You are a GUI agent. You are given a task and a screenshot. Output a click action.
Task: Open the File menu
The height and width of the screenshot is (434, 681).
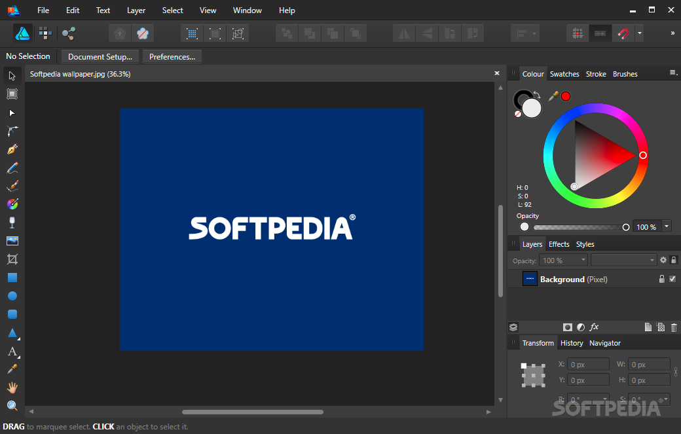pos(43,10)
